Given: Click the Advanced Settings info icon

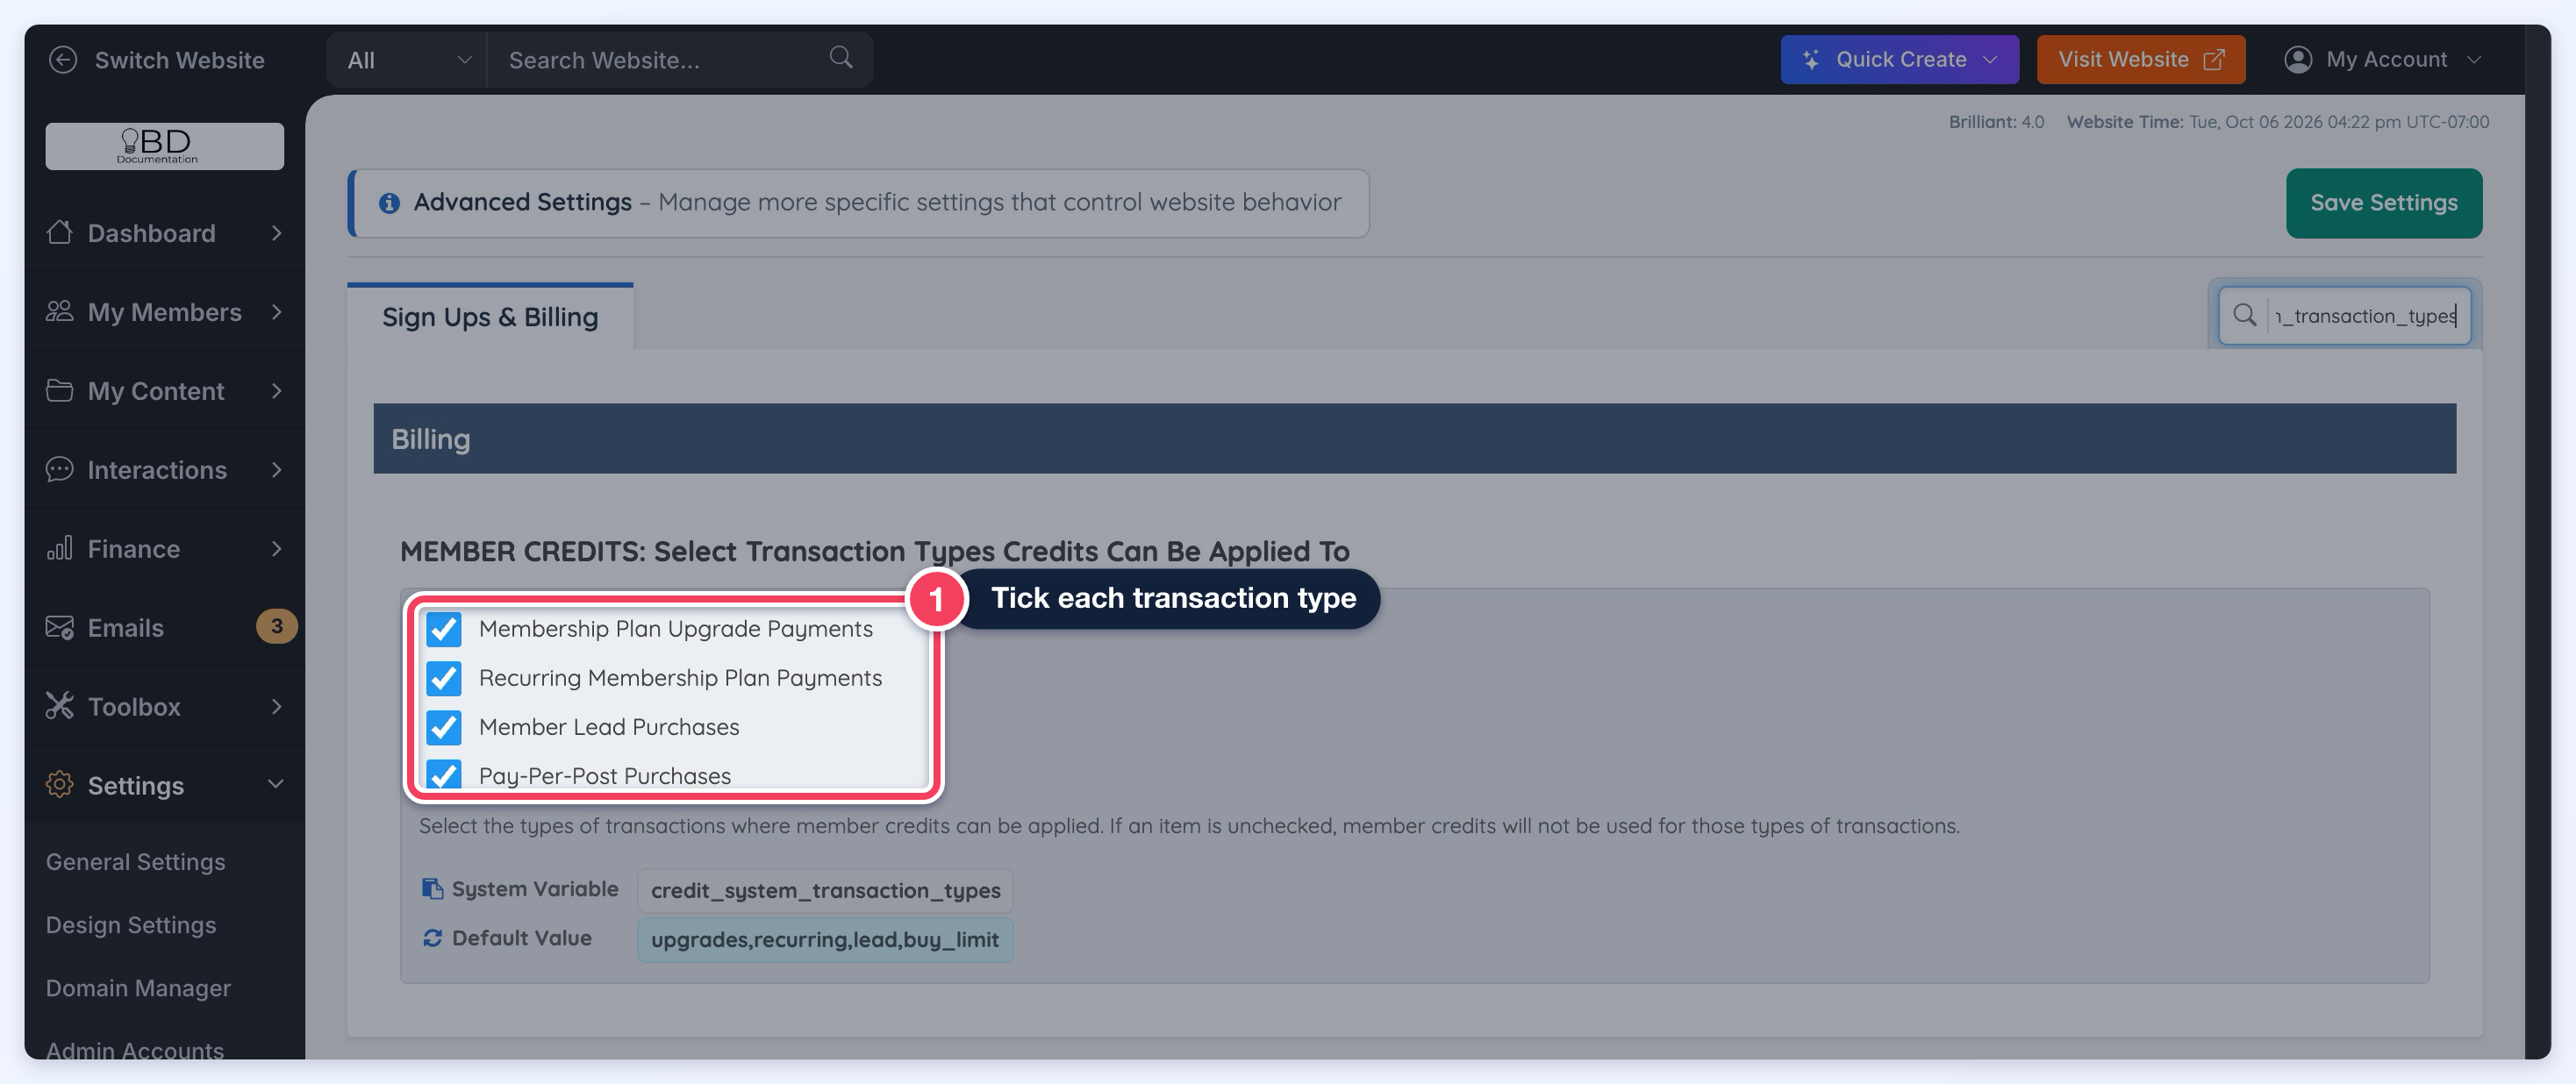Looking at the screenshot, I should point(389,203).
